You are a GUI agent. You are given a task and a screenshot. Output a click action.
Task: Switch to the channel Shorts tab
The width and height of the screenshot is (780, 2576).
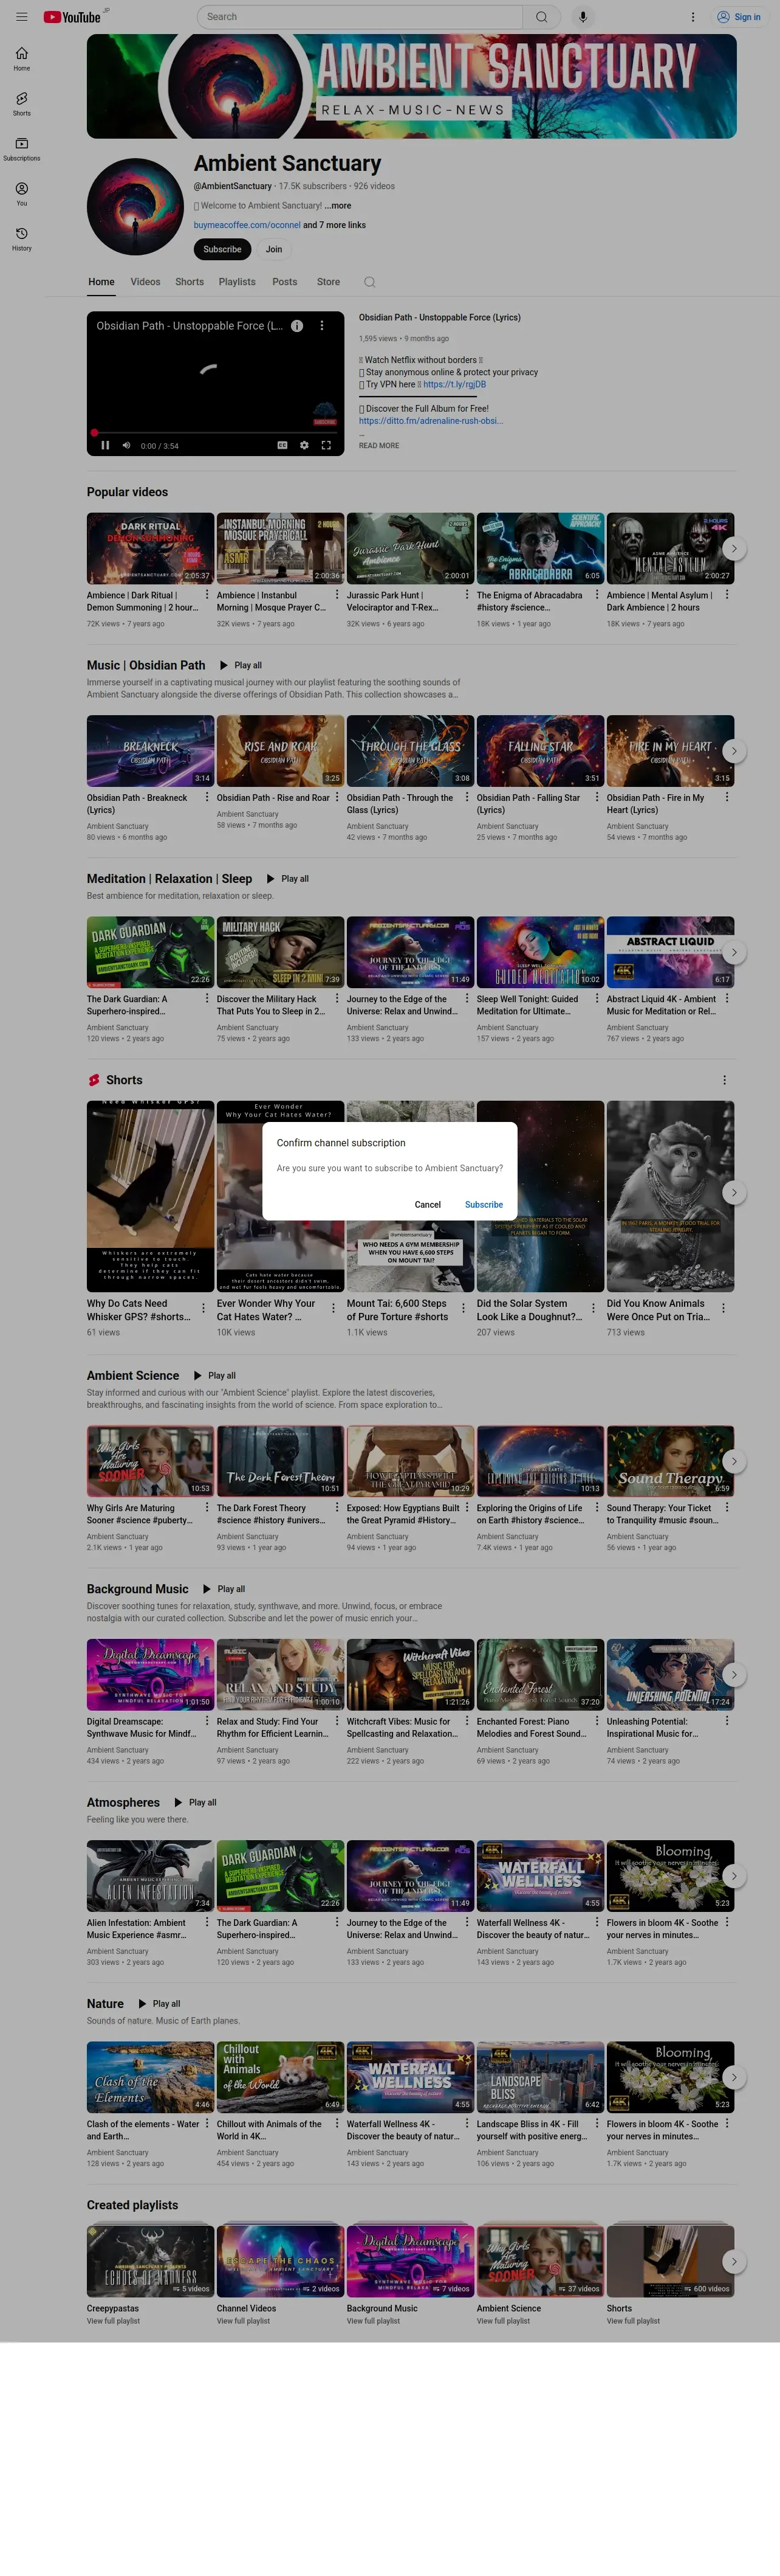(190, 282)
